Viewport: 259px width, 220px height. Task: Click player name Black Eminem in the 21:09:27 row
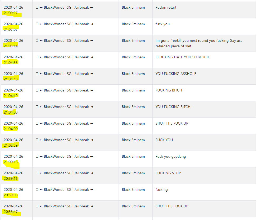point(133,7)
